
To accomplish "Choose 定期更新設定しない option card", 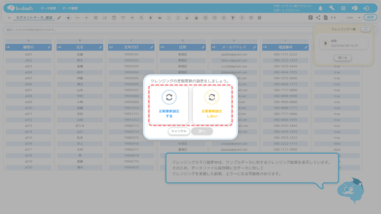I will pyautogui.click(x=212, y=105).
